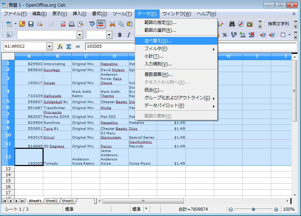Open the font size dropdown arrow
Screen dimensions: 301x216
(109, 35)
